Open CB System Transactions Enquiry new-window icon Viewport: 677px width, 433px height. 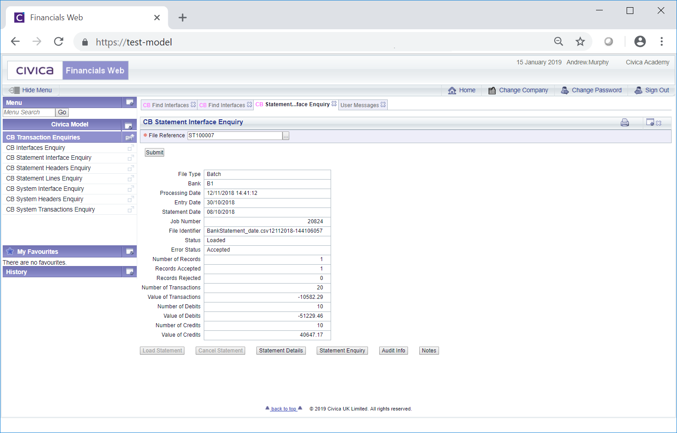[x=130, y=210]
